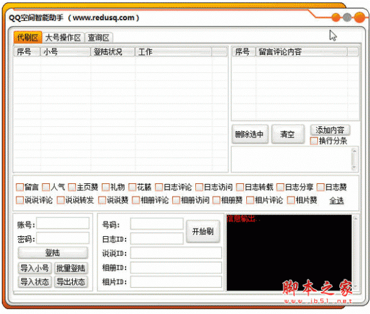This screenshot has height=314, width=370.
Task: Click the 导出状态 button
Action: click(x=71, y=282)
